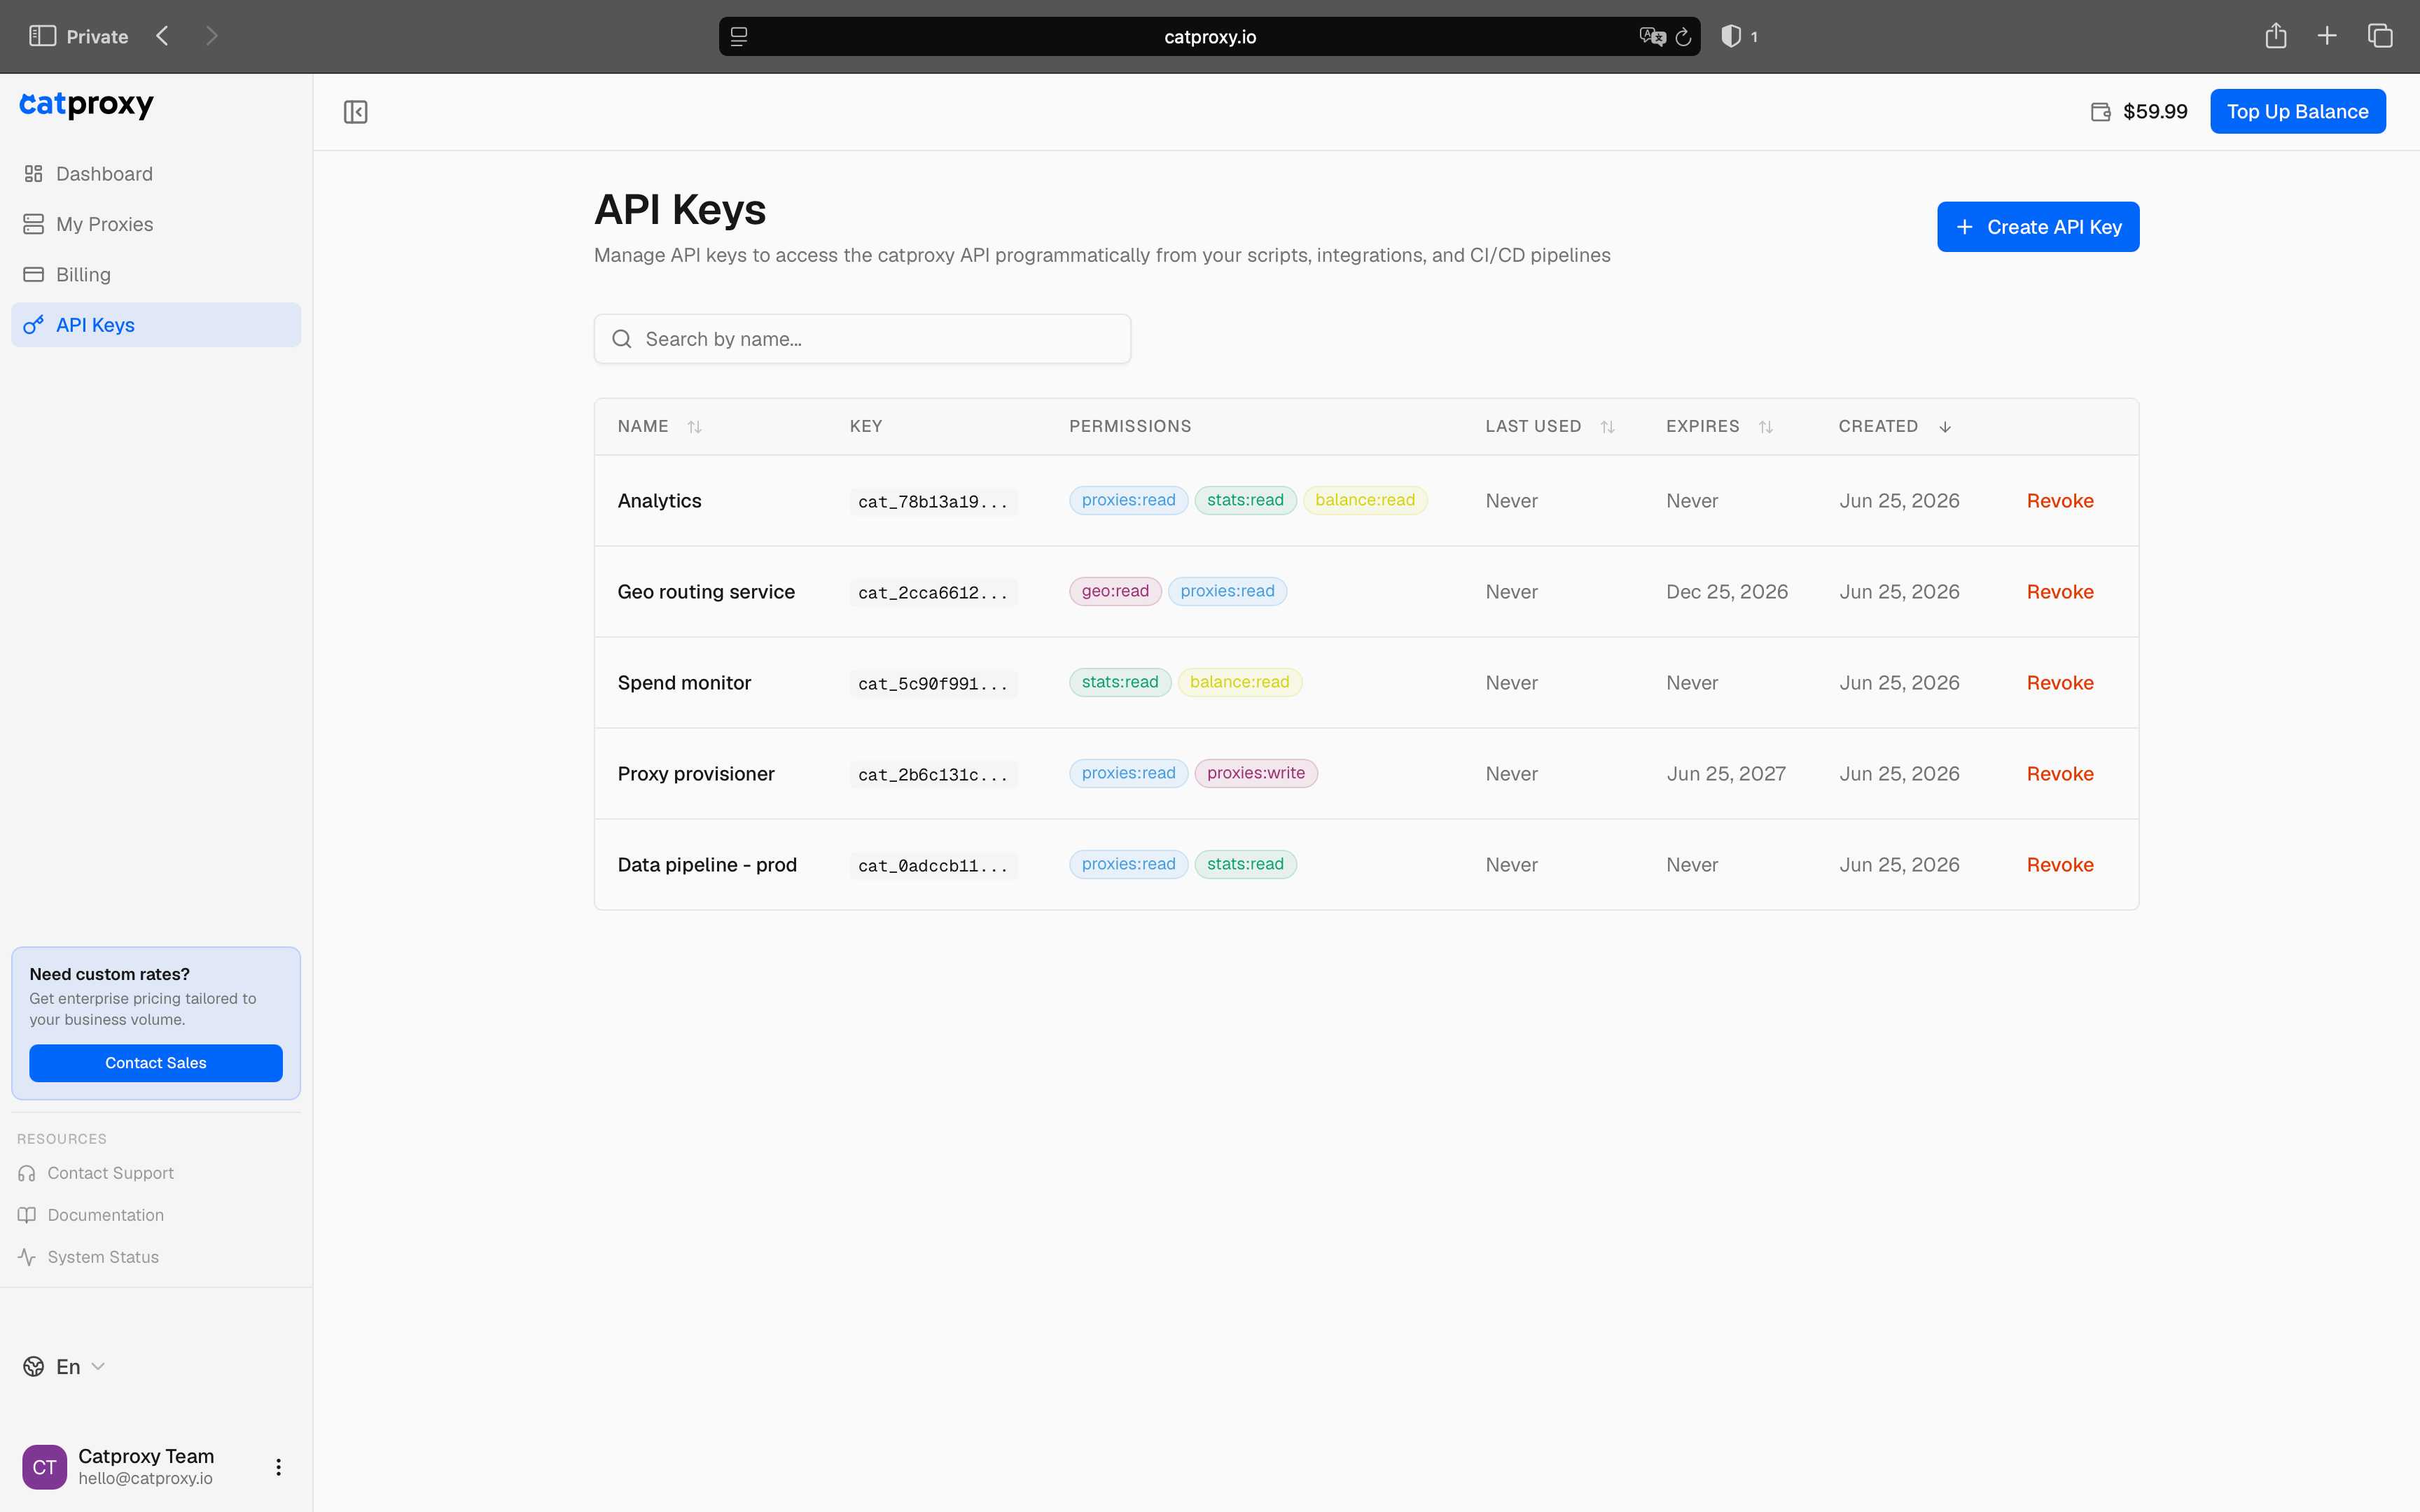This screenshot has width=2420, height=1512.
Task: Click the search magnifier icon
Action: (622, 339)
